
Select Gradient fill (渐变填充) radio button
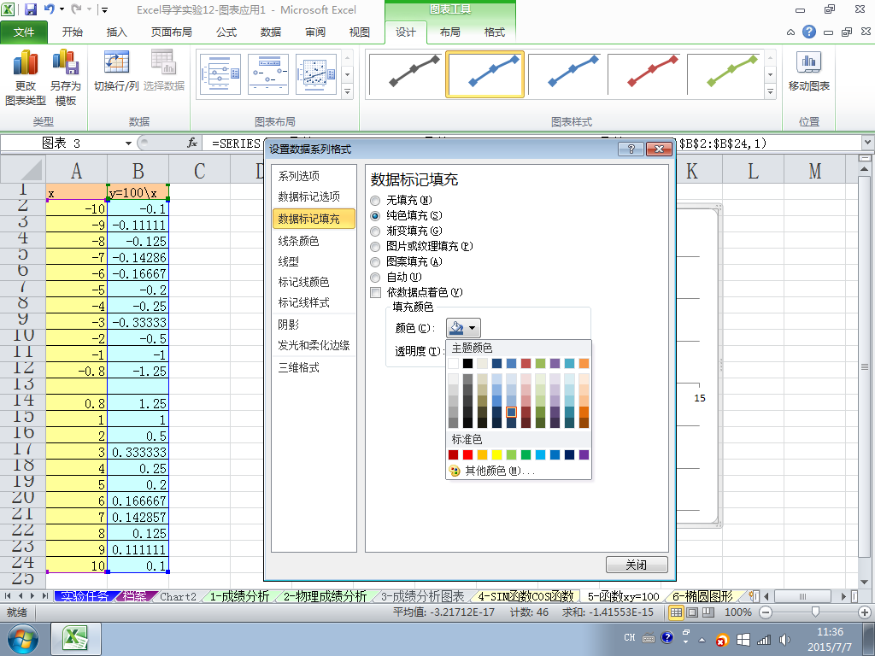(376, 231)
